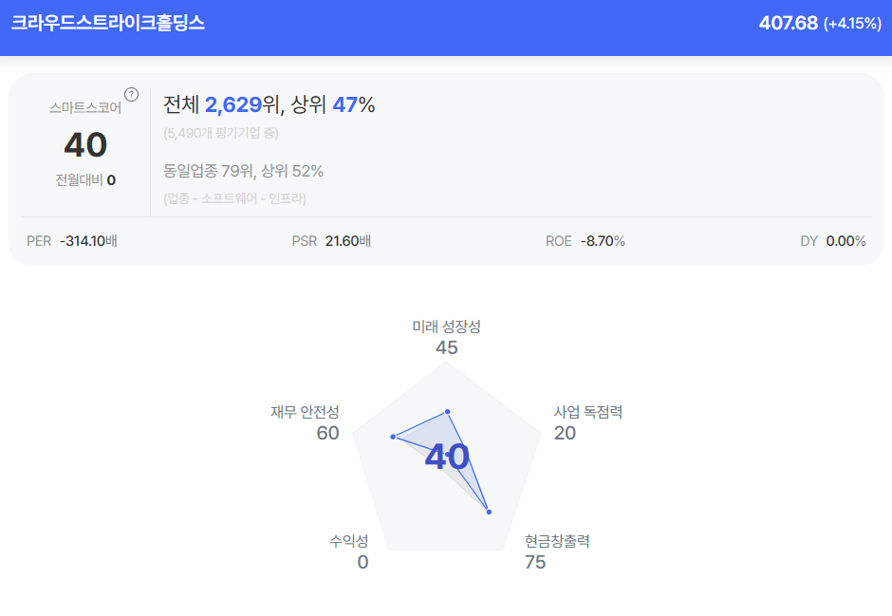Screen dimensions: 892x616
Task: Click the 407.68 stock price
Action: pos(788,23)
